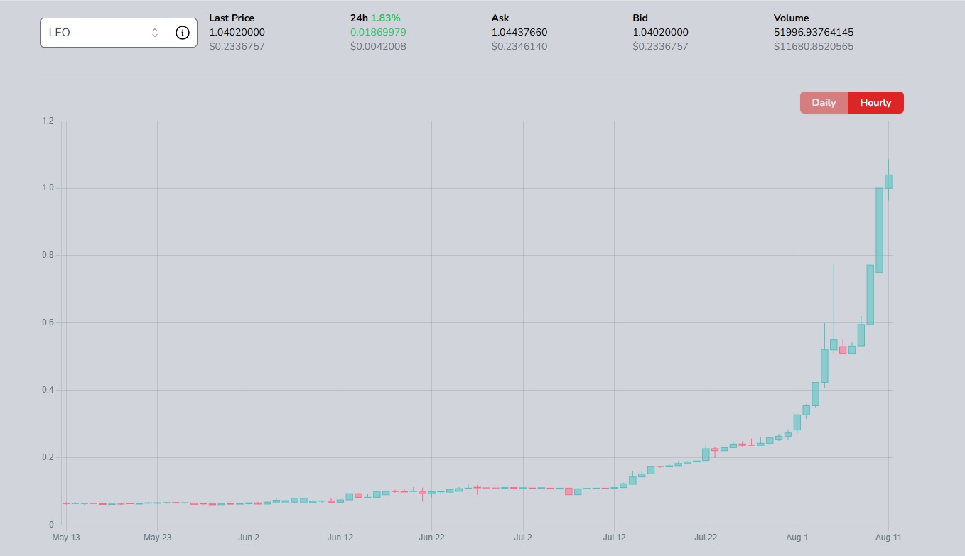Click the Aug 1 x-axis date label

(x=797, y=538)
